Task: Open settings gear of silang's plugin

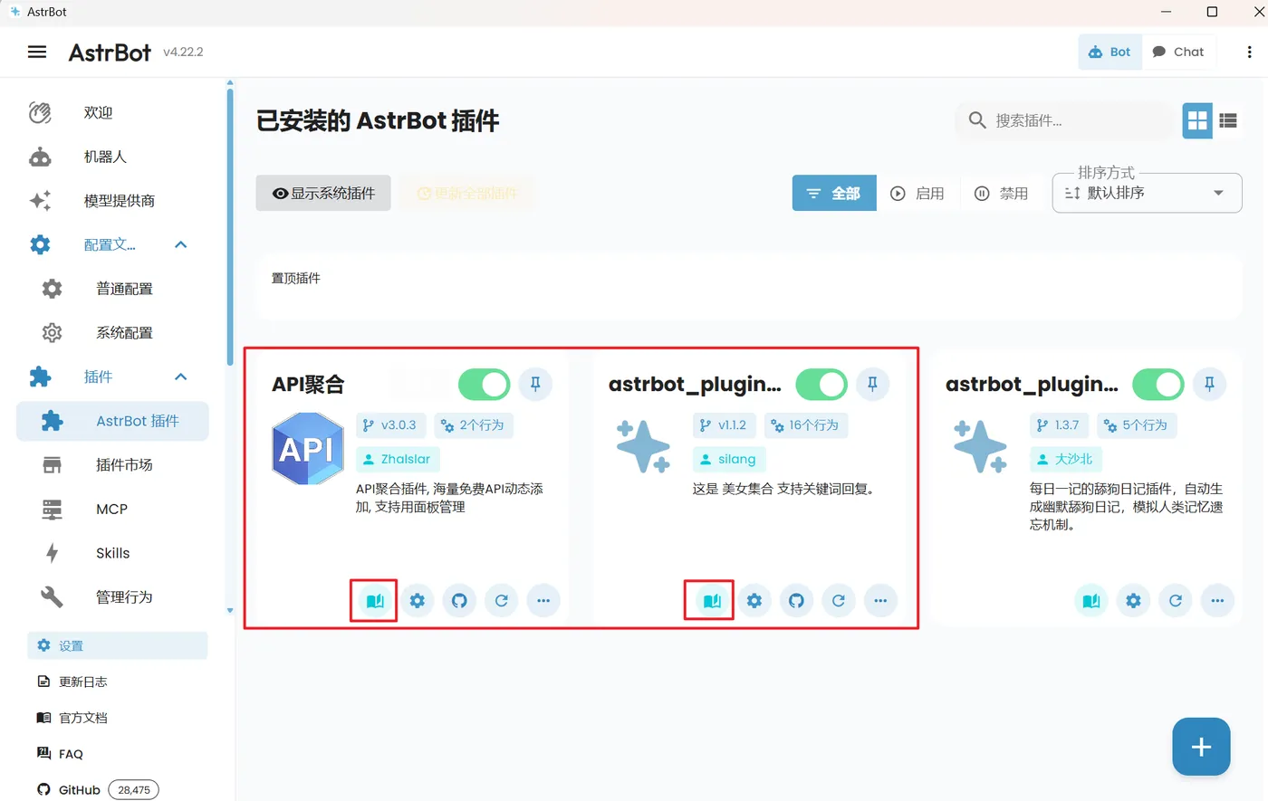Action: pyautogui.click(x=754, y=600)
